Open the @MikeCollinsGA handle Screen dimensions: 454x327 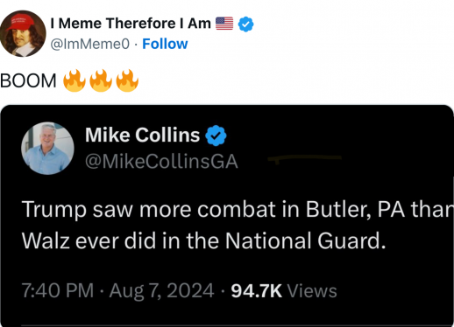point(161,162)
